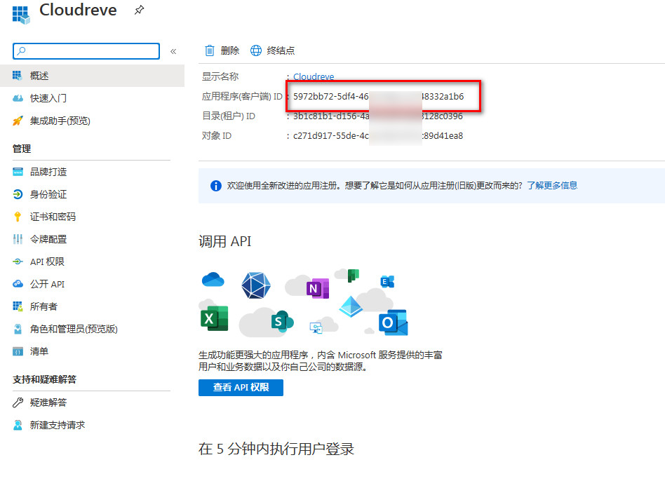Click the 在 5 分钟内执行用户登录 heading
665x488 pixels.
click(276, 449)
